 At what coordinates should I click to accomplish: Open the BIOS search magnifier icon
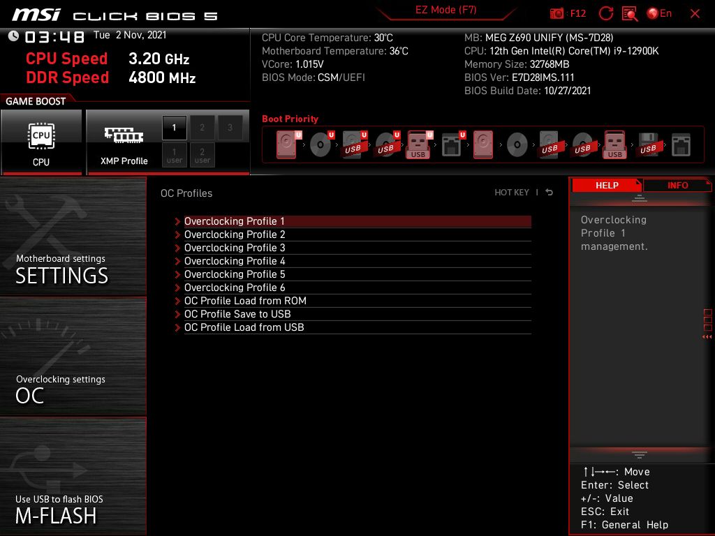[x=630, y=14]
